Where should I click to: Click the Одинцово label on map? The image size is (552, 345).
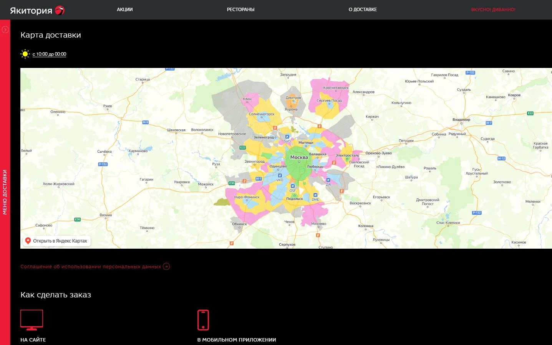point(278,167)
